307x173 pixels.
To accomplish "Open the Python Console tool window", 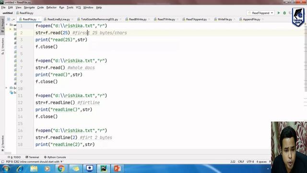I will tap(55, 157).
